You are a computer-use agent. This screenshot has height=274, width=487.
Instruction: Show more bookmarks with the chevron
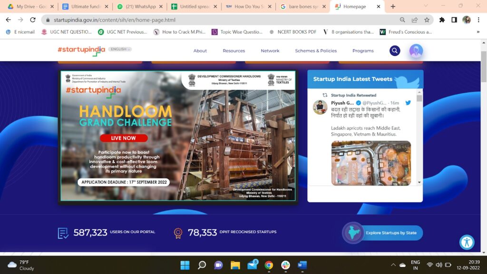pos(478,32)
